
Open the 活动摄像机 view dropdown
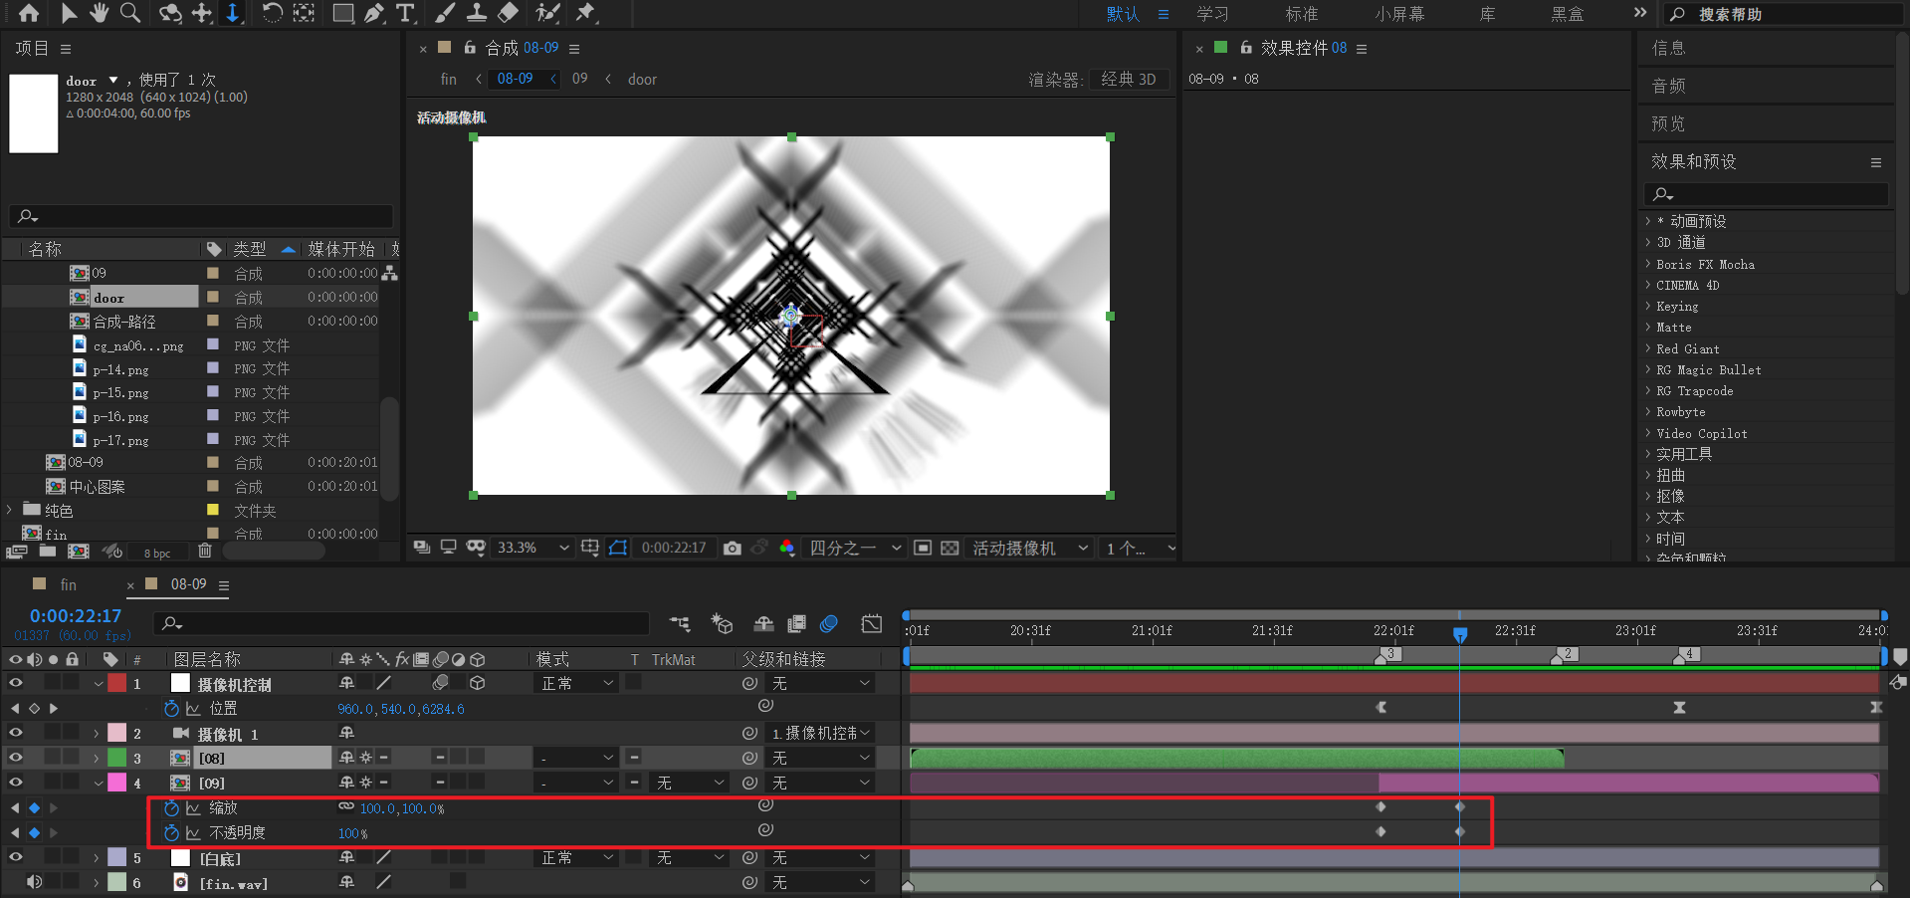[x=1030, y=549]
